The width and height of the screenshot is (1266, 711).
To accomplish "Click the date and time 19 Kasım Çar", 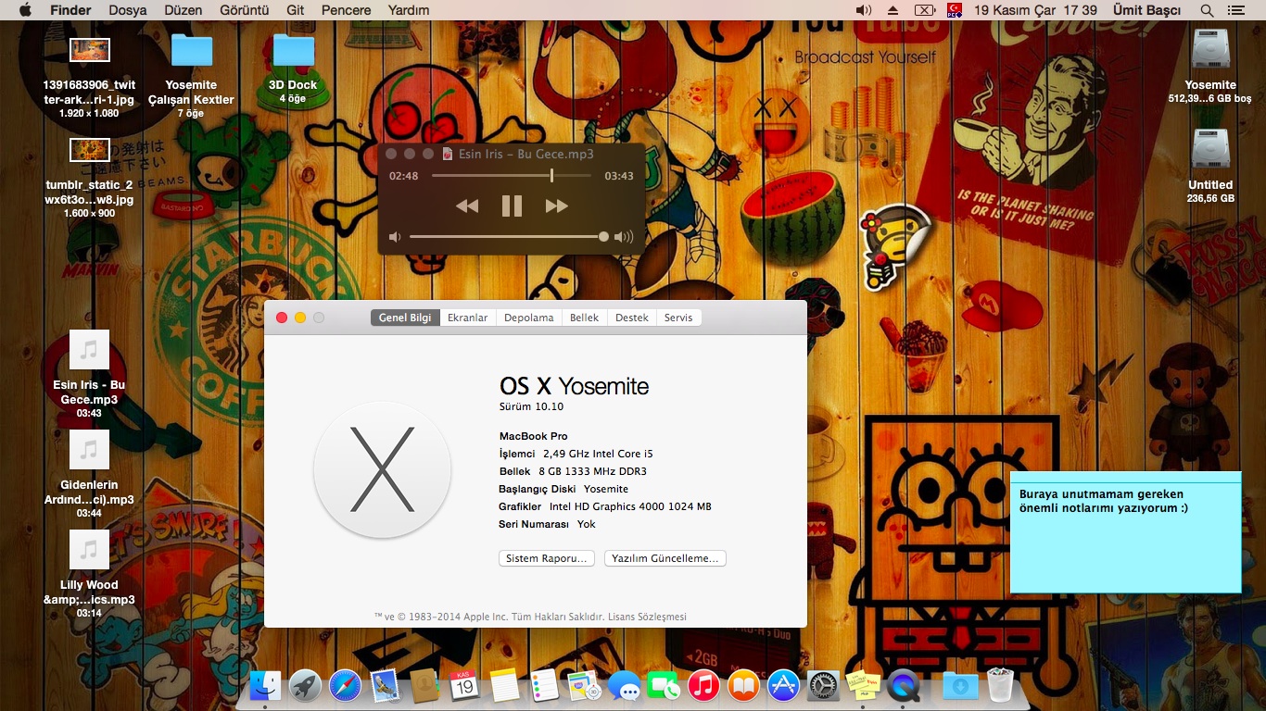I will coord(1036,10).
